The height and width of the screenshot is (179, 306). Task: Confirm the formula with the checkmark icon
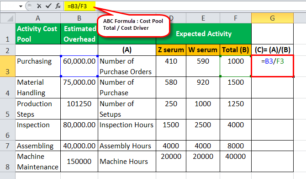[x=48, y=6]
